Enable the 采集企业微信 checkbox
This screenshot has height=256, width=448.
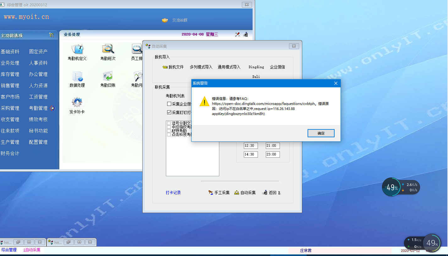coord(169,104)
